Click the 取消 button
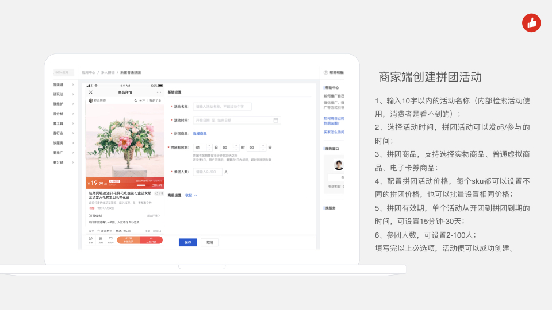Screen dimensions: 552x310 [210, 242]
